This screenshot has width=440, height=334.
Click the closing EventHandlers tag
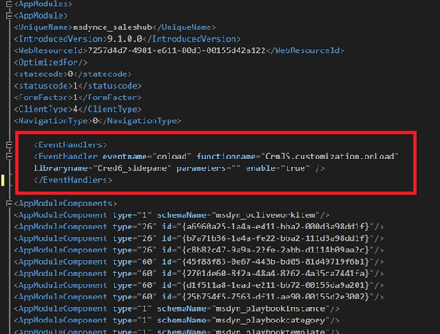pos(73,180)
